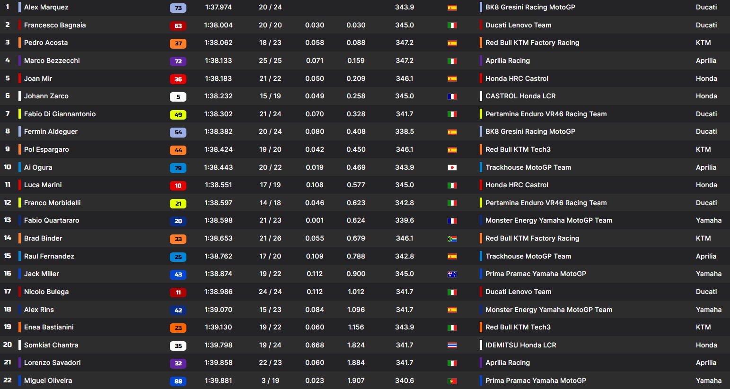Viewport: 730px width, 389px height.
Task: Select the Australian flag beside Jack Miller
Action: click(x=452, y=274)
